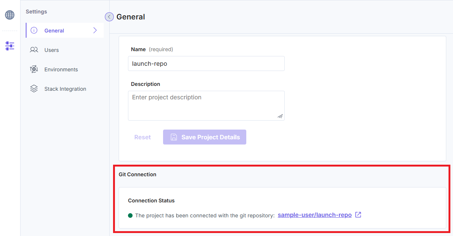453x236 pixels.
Task: Click the green connection status dot
Action: coord(130,215)
